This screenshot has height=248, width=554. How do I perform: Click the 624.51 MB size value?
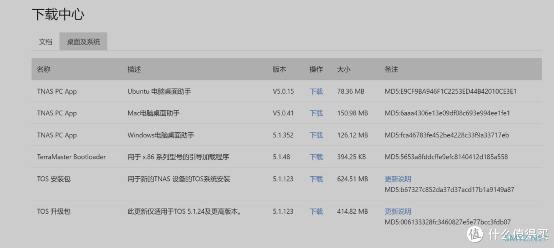coord(352,179)
